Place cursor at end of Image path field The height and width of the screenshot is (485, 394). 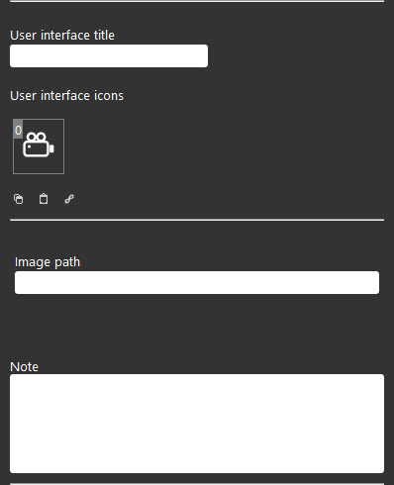374,282
